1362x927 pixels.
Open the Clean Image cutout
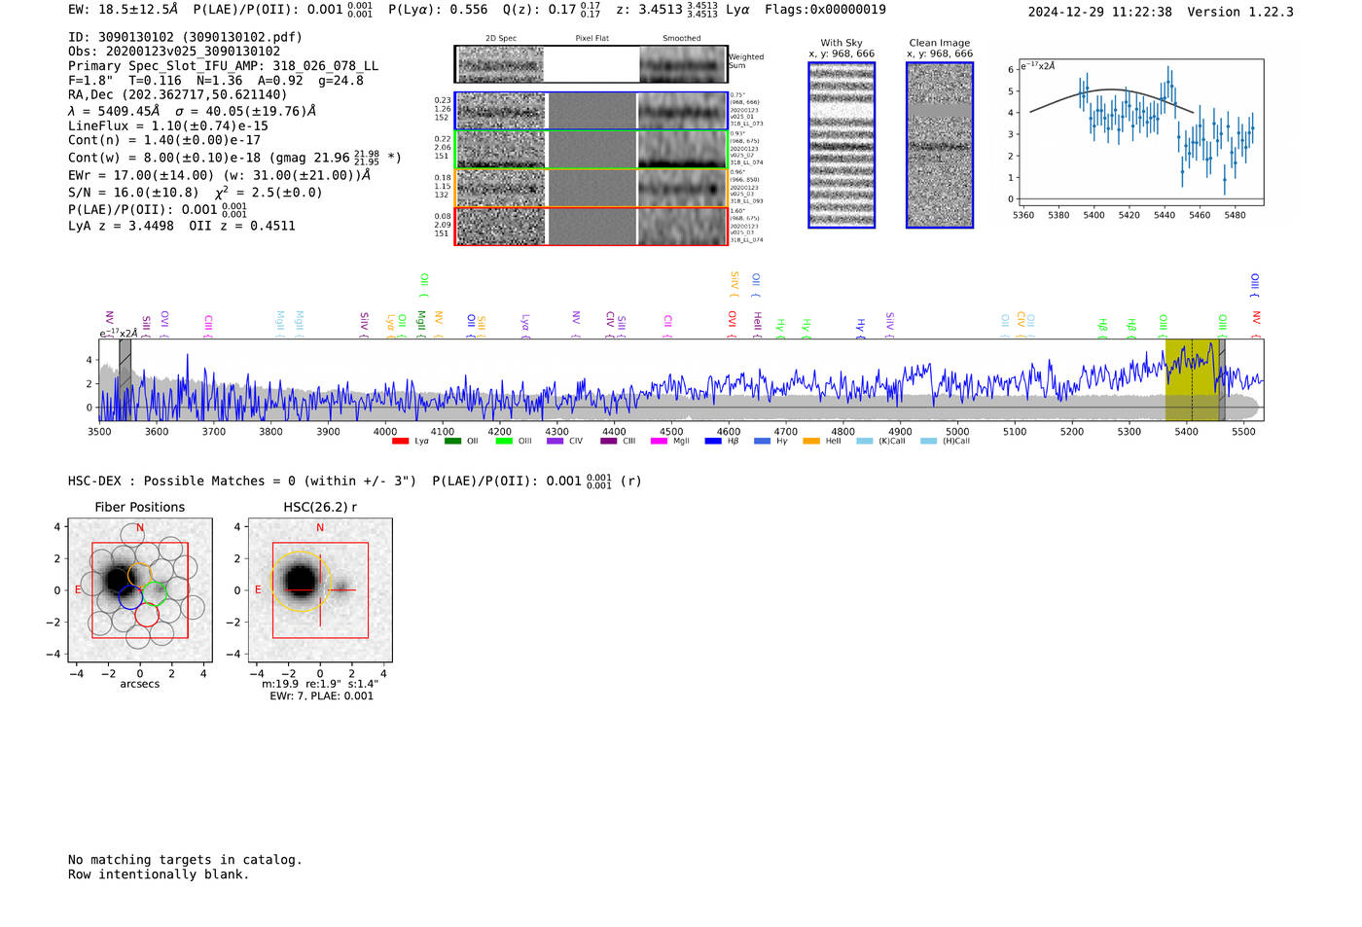point(940,145)
